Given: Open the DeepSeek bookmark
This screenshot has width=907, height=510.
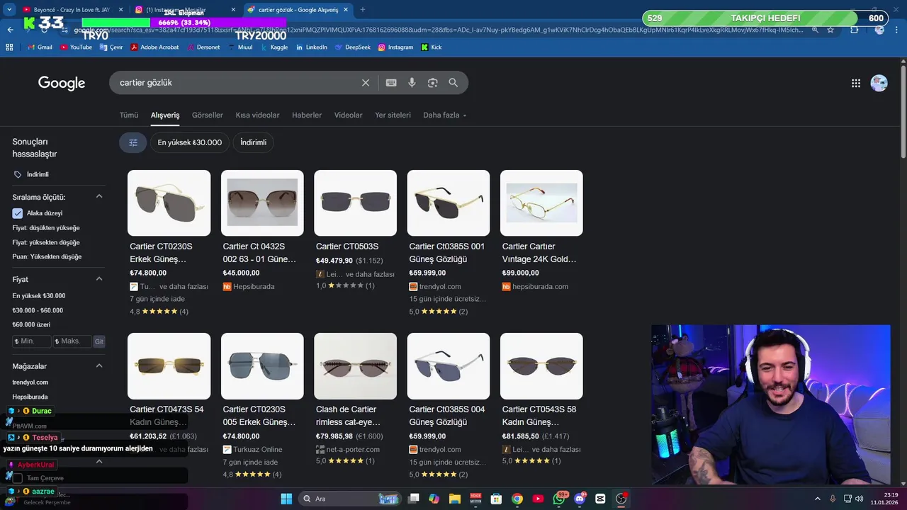Looking at the screenshot, I should (352, 47).
